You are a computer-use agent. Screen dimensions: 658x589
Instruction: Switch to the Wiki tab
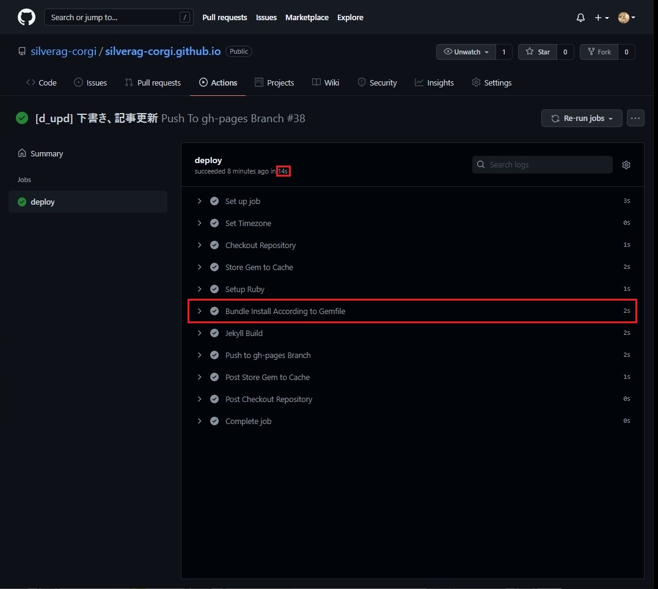326,82
